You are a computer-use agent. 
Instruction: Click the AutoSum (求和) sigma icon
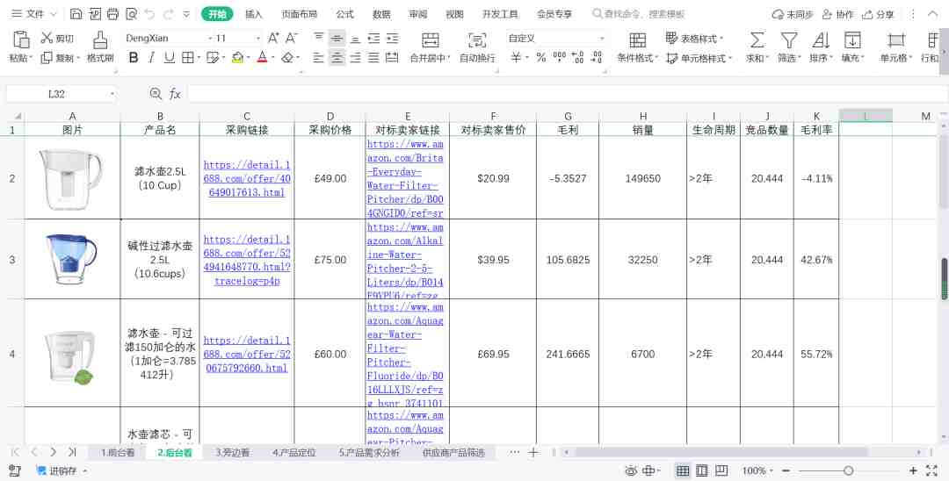pos(757,39)
